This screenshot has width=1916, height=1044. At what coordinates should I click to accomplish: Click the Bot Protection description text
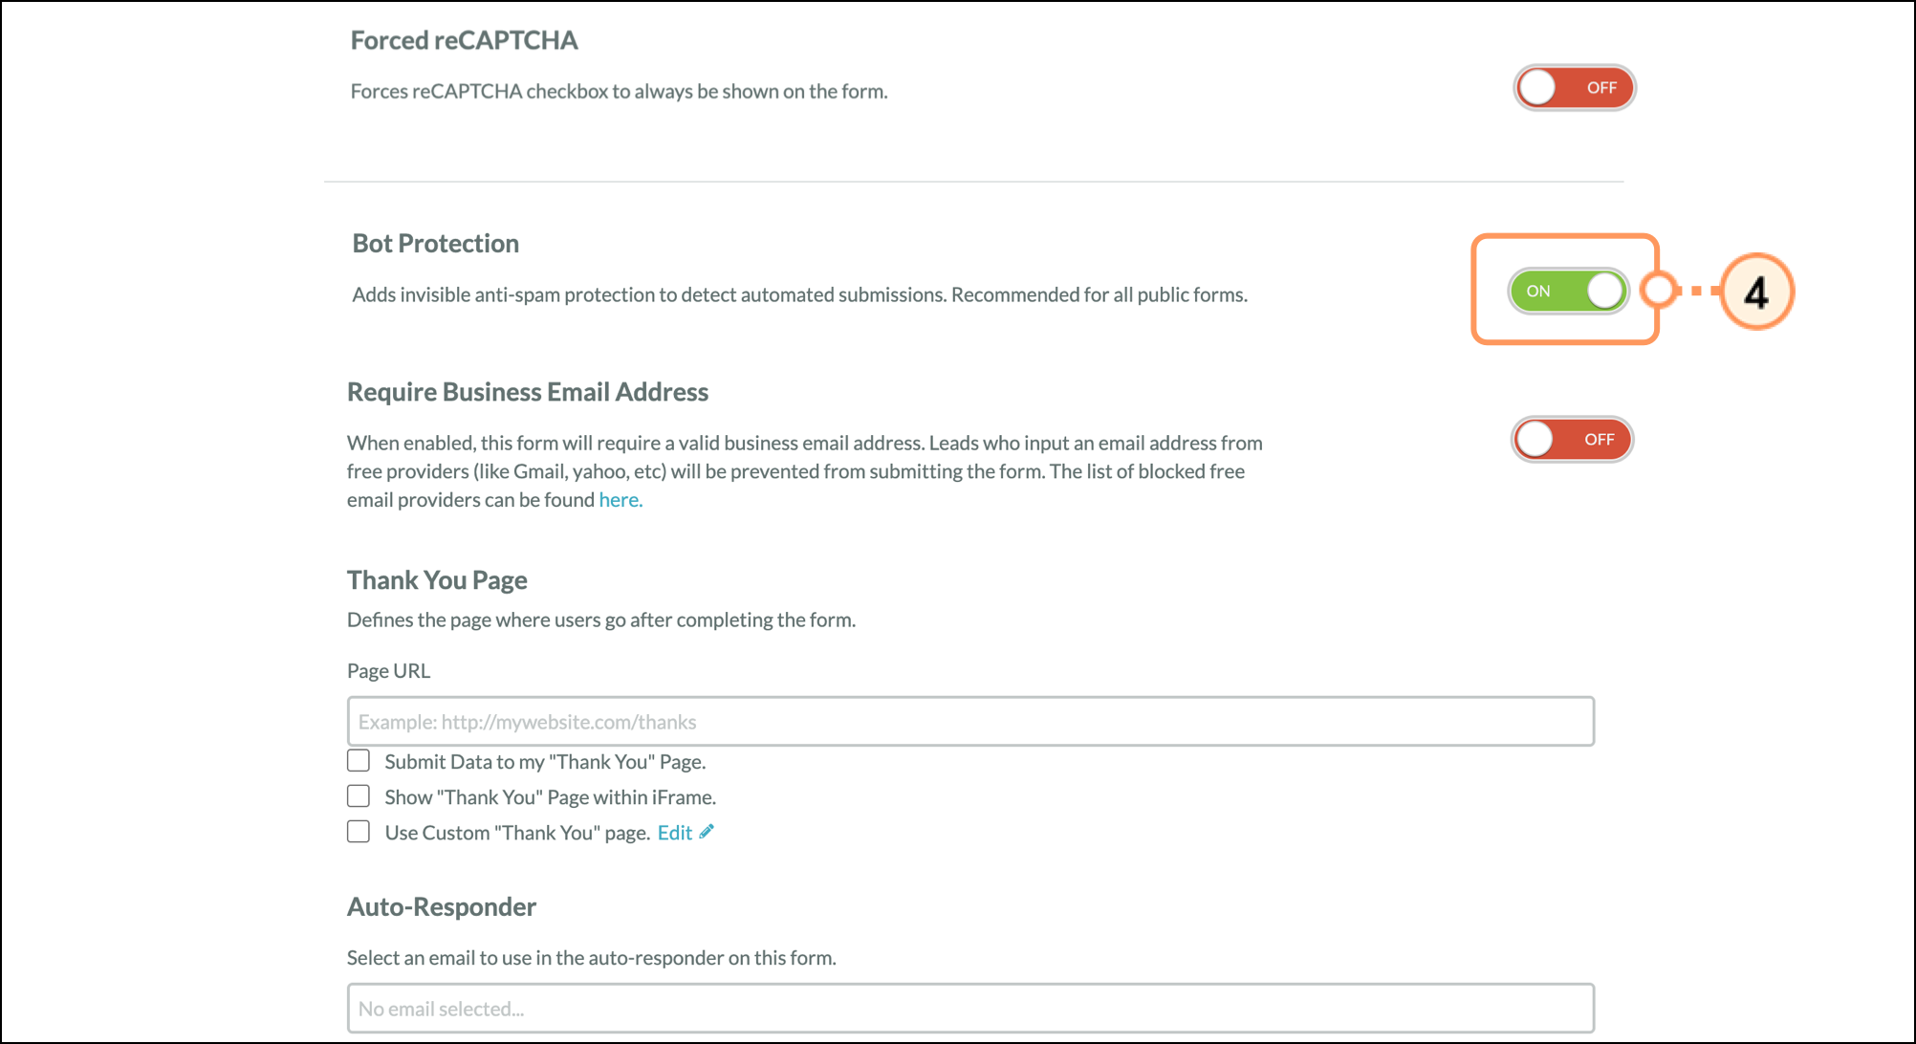[799, 295]
